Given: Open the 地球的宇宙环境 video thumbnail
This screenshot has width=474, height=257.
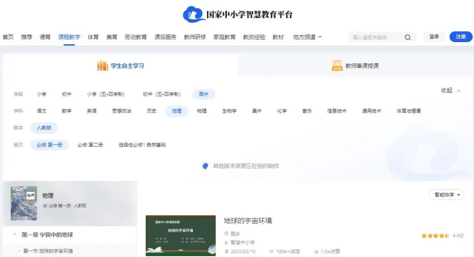Looking at the screenshot, I should point(181,236).
